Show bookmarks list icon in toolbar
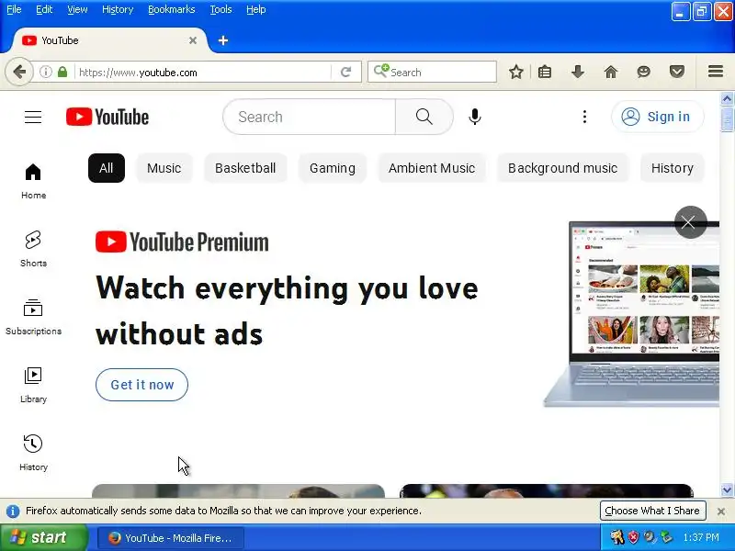This screenshot has width=735, height=551. pos(544,73)
